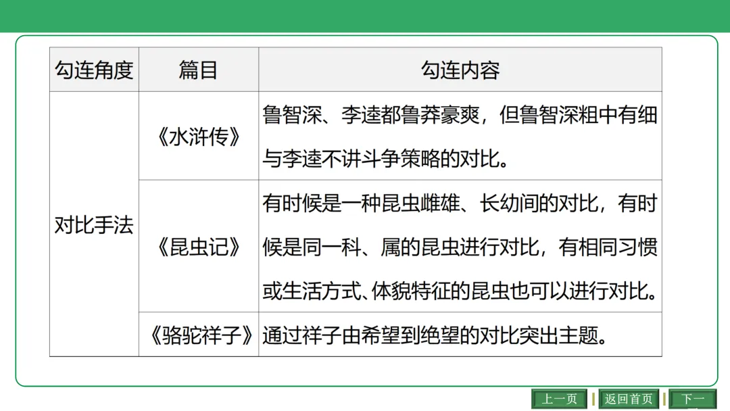Select line starting 候是同一科、属的昆虫
The image size is (730, 411).
[x=460, y=247]
